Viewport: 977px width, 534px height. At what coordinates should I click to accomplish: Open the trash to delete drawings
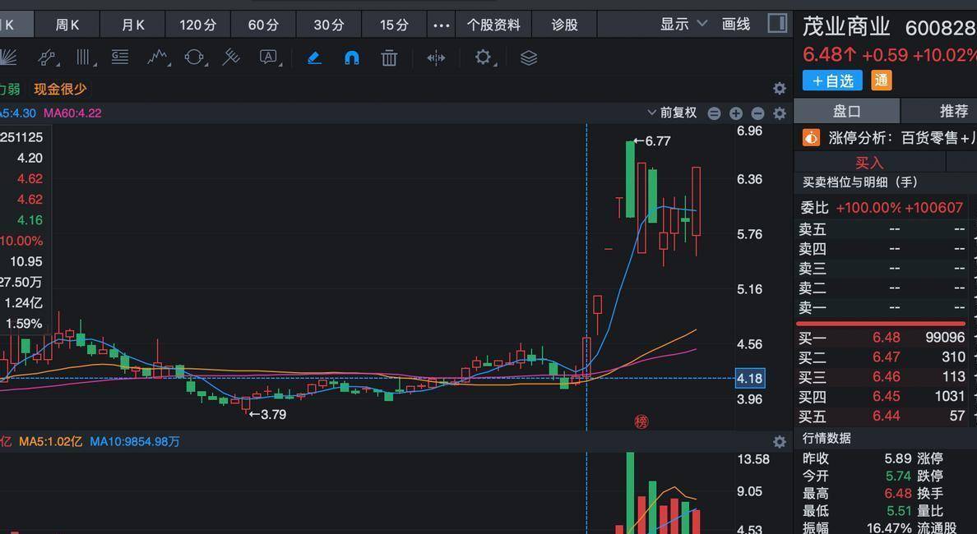(x=388, y=58)
